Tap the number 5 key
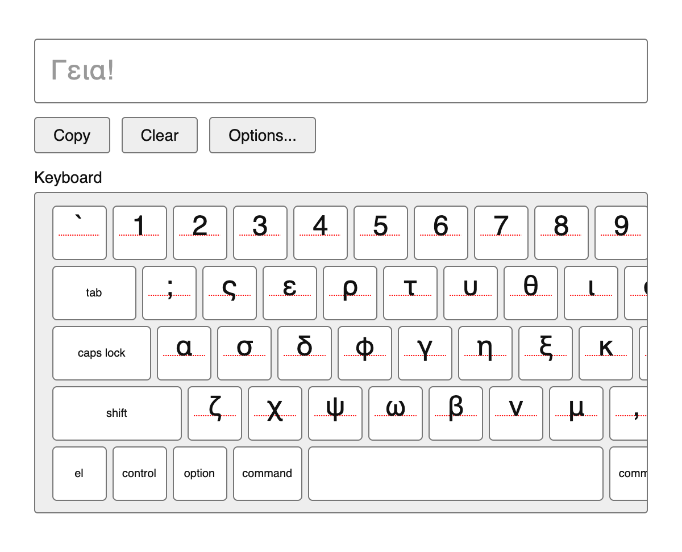 click(381, 233)
